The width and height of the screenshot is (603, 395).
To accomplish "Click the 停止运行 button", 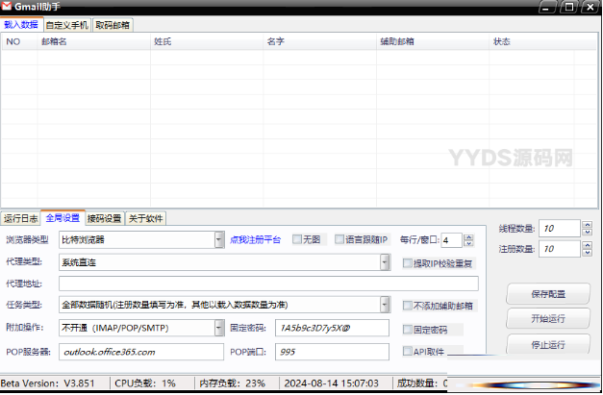I will 548,344.
